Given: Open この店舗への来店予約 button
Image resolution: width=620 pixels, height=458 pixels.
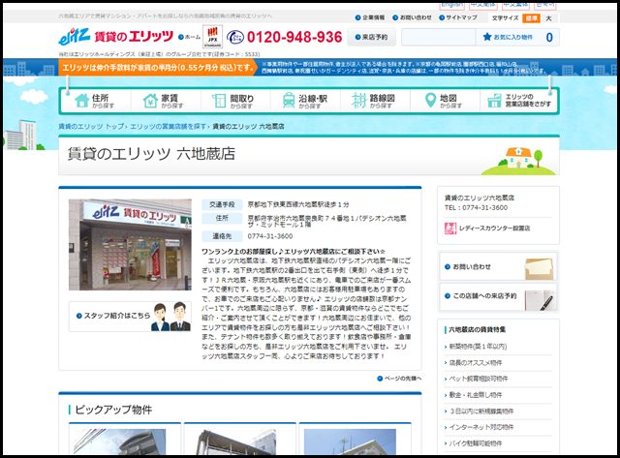Looking at the screenshot, I should (x=498, y=296).
